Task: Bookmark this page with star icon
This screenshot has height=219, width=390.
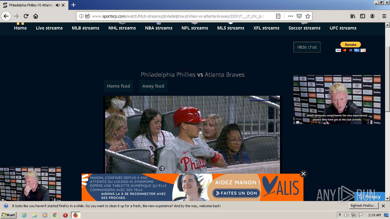Action: tap(308, 16)
